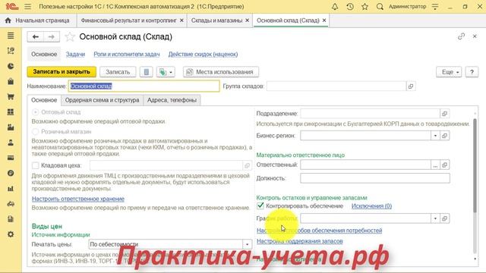This screenshot has width=486, height=273.
Task: Open favorites star in title bar
Action: tap(364, 7)
